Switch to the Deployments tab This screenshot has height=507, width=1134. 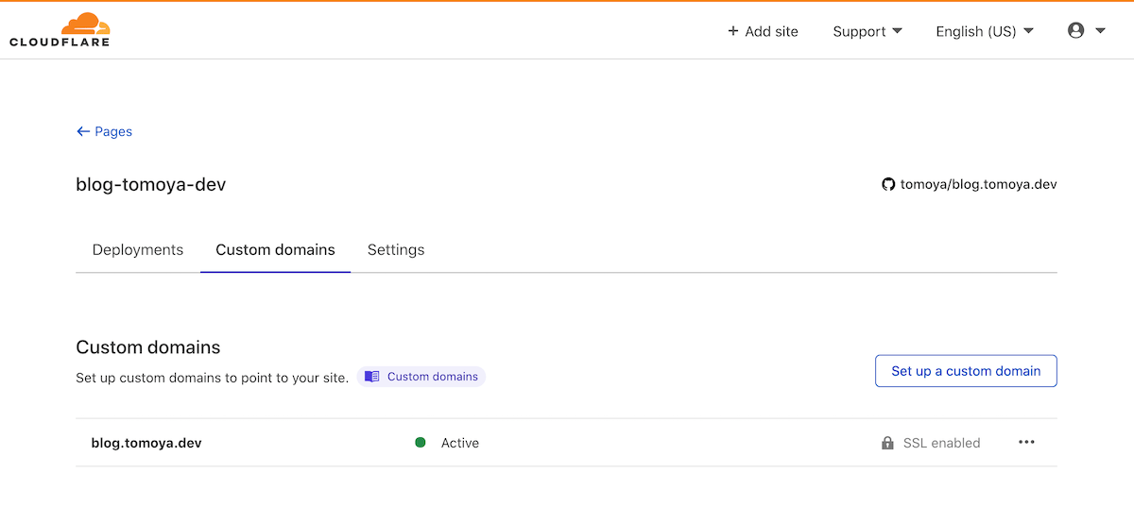pyautogui.click(x=138, y=250)
